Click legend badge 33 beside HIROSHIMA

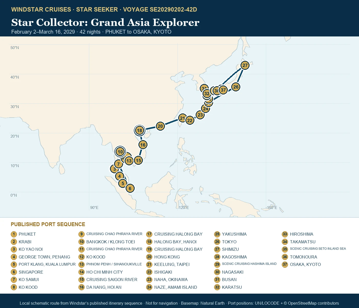click(x=285, y=234)
